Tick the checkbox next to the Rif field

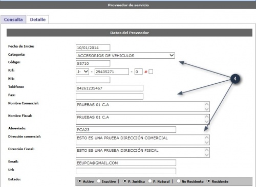click(151, 72)
